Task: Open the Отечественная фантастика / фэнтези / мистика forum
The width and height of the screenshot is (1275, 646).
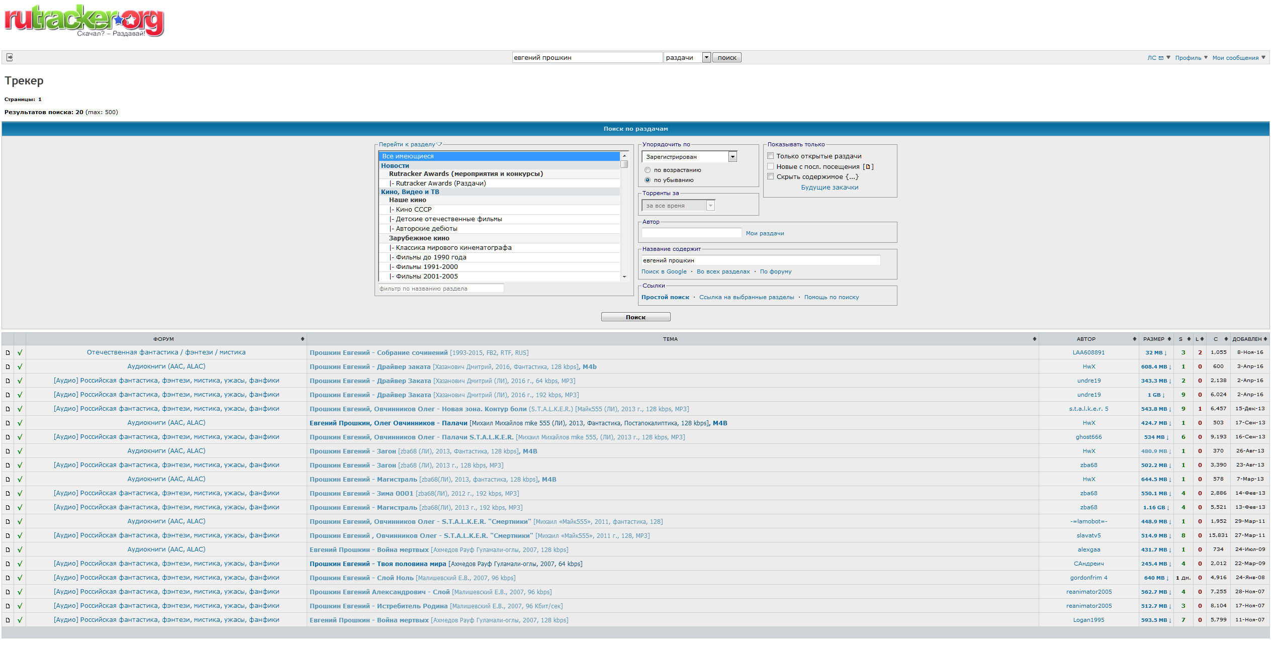Action: (x=166, y=352)
